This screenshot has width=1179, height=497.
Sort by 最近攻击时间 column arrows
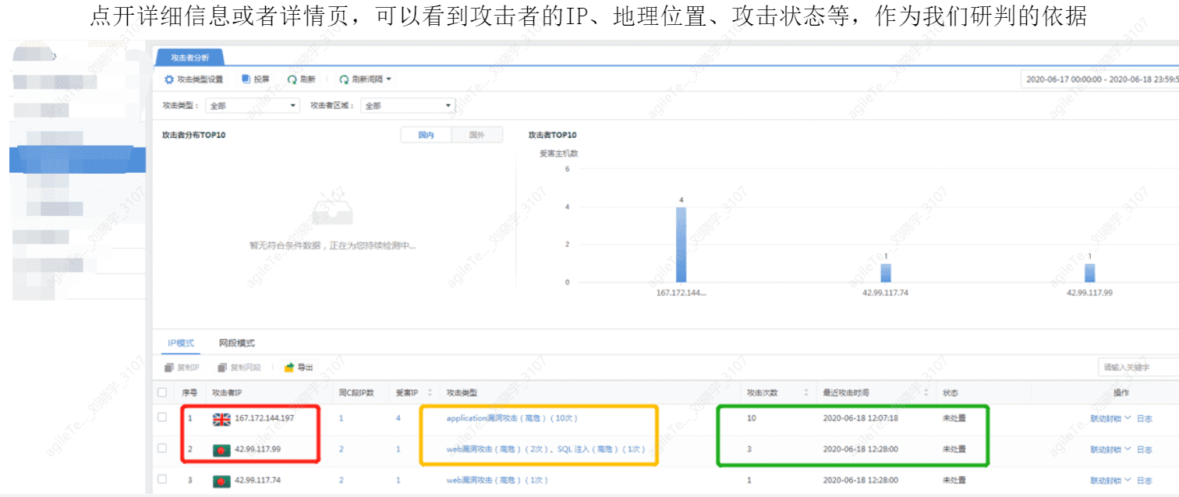click(926, 393)
